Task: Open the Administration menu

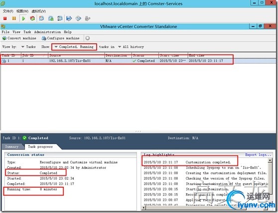Action: (47, 32)
